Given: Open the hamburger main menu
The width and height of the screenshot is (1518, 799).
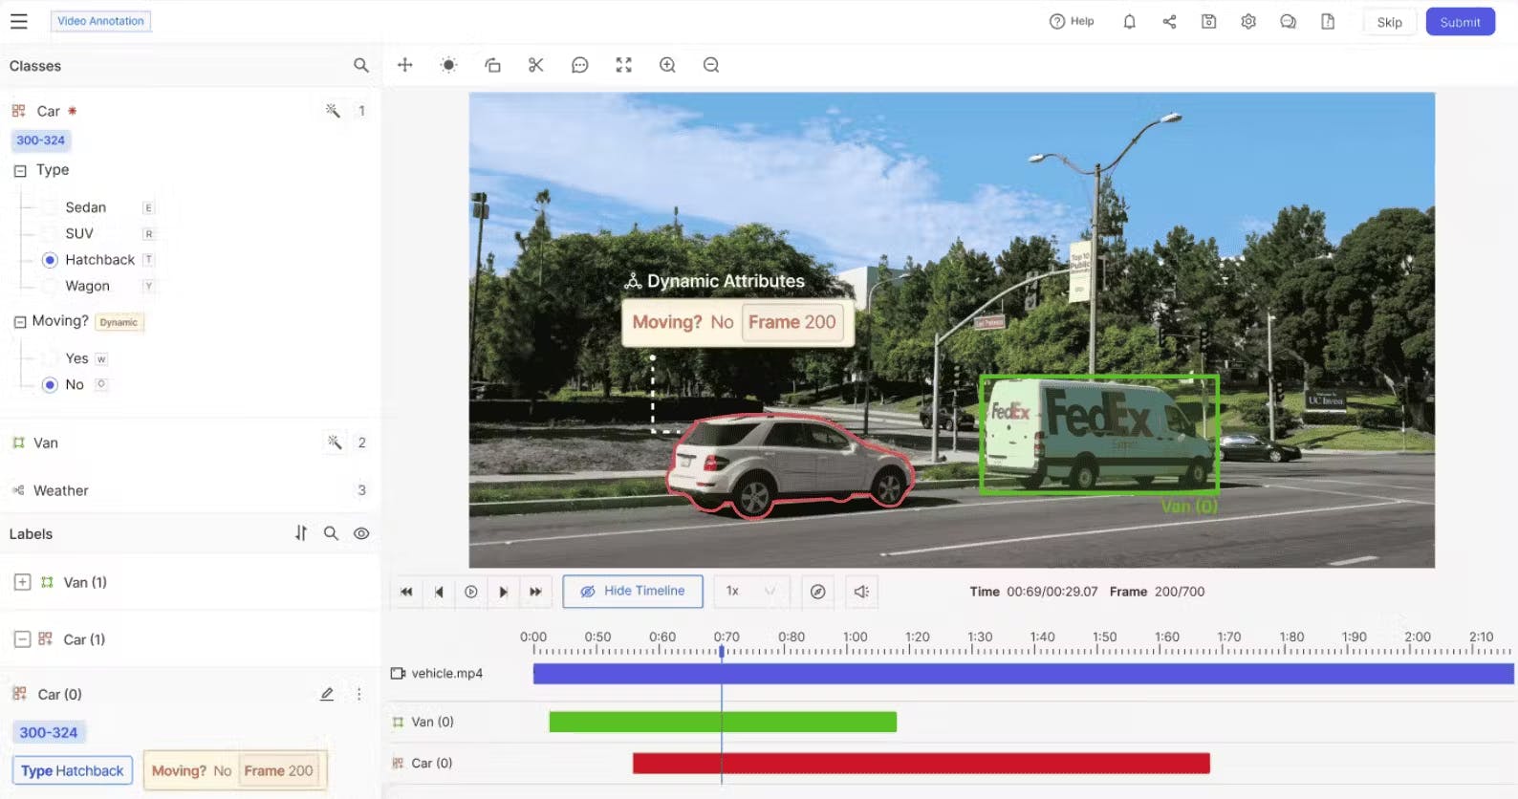Looking at the screenshot, I should tap(19, 21).
